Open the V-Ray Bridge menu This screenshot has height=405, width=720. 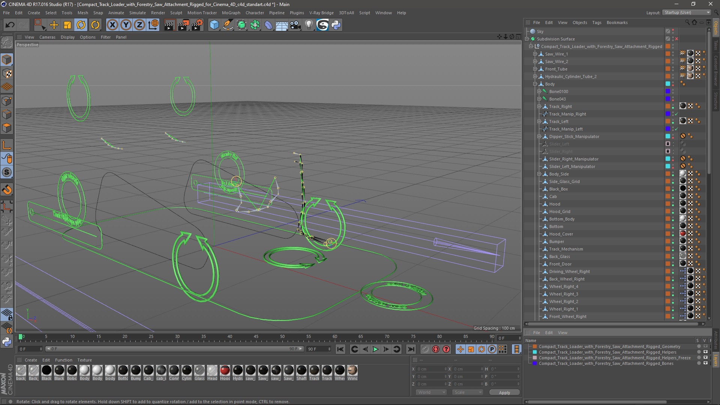(321, 13)
